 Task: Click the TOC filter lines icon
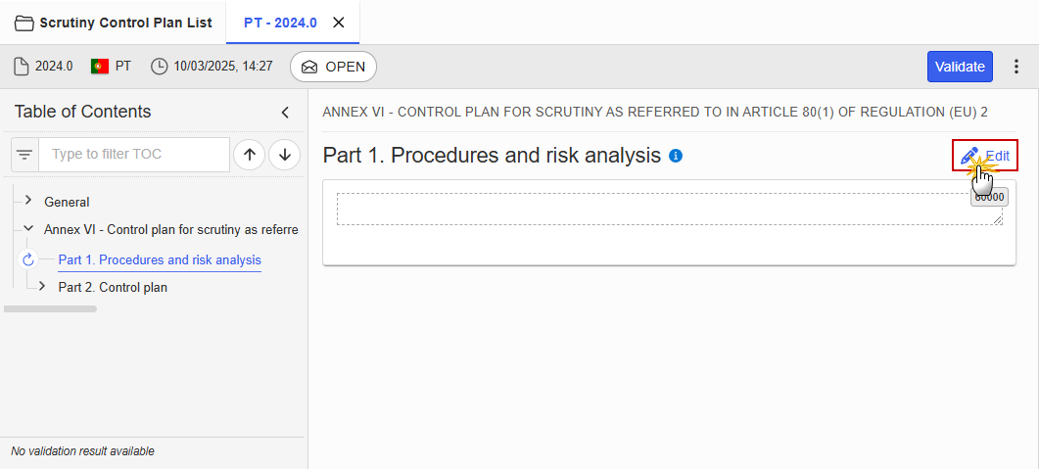point(25,155)
